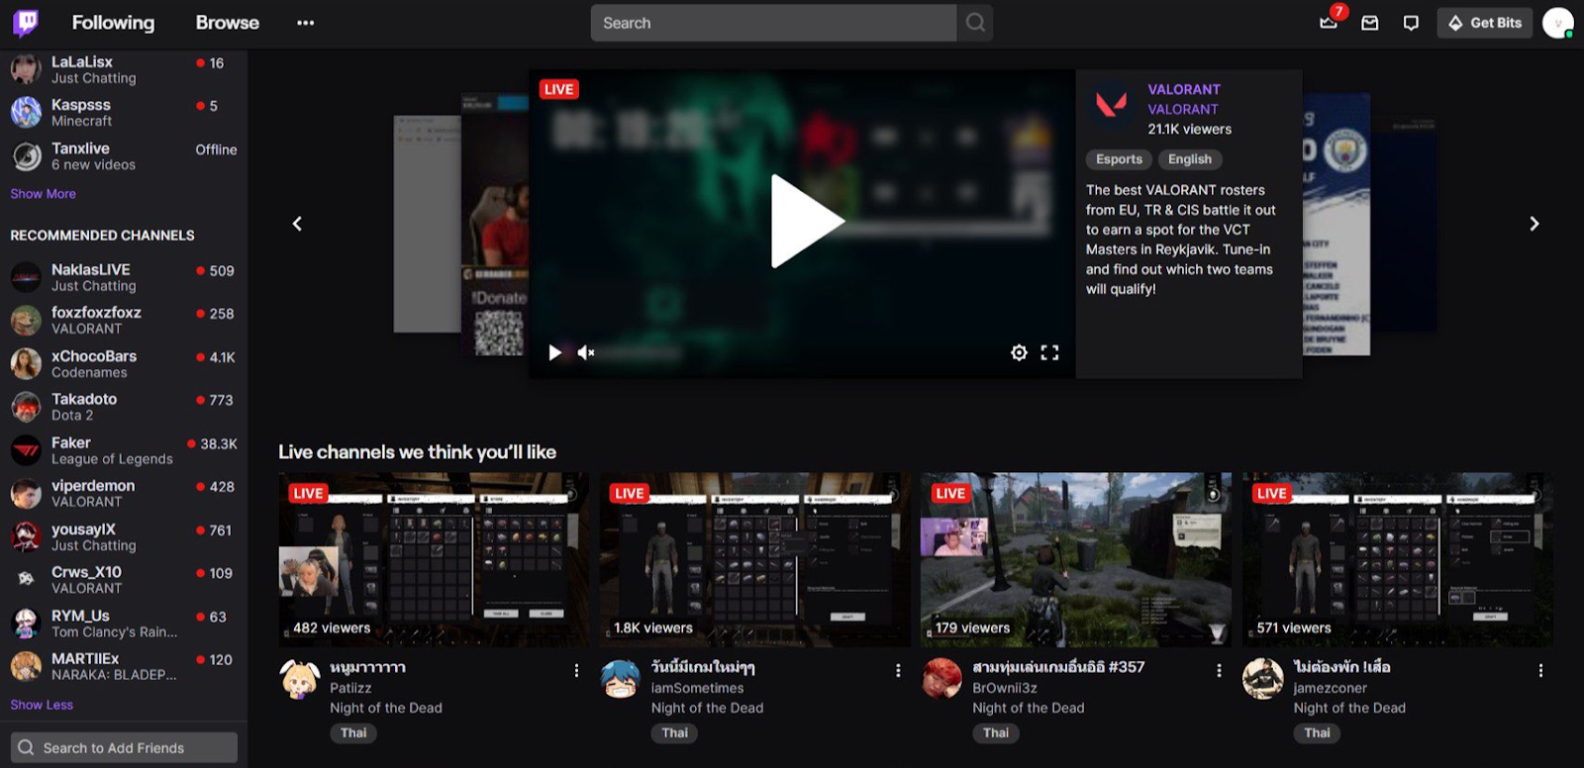Open xChocoBars Codenames channel
This screenshot has height=768, width=1584.
pyautogui.click(x=124, y=364)
